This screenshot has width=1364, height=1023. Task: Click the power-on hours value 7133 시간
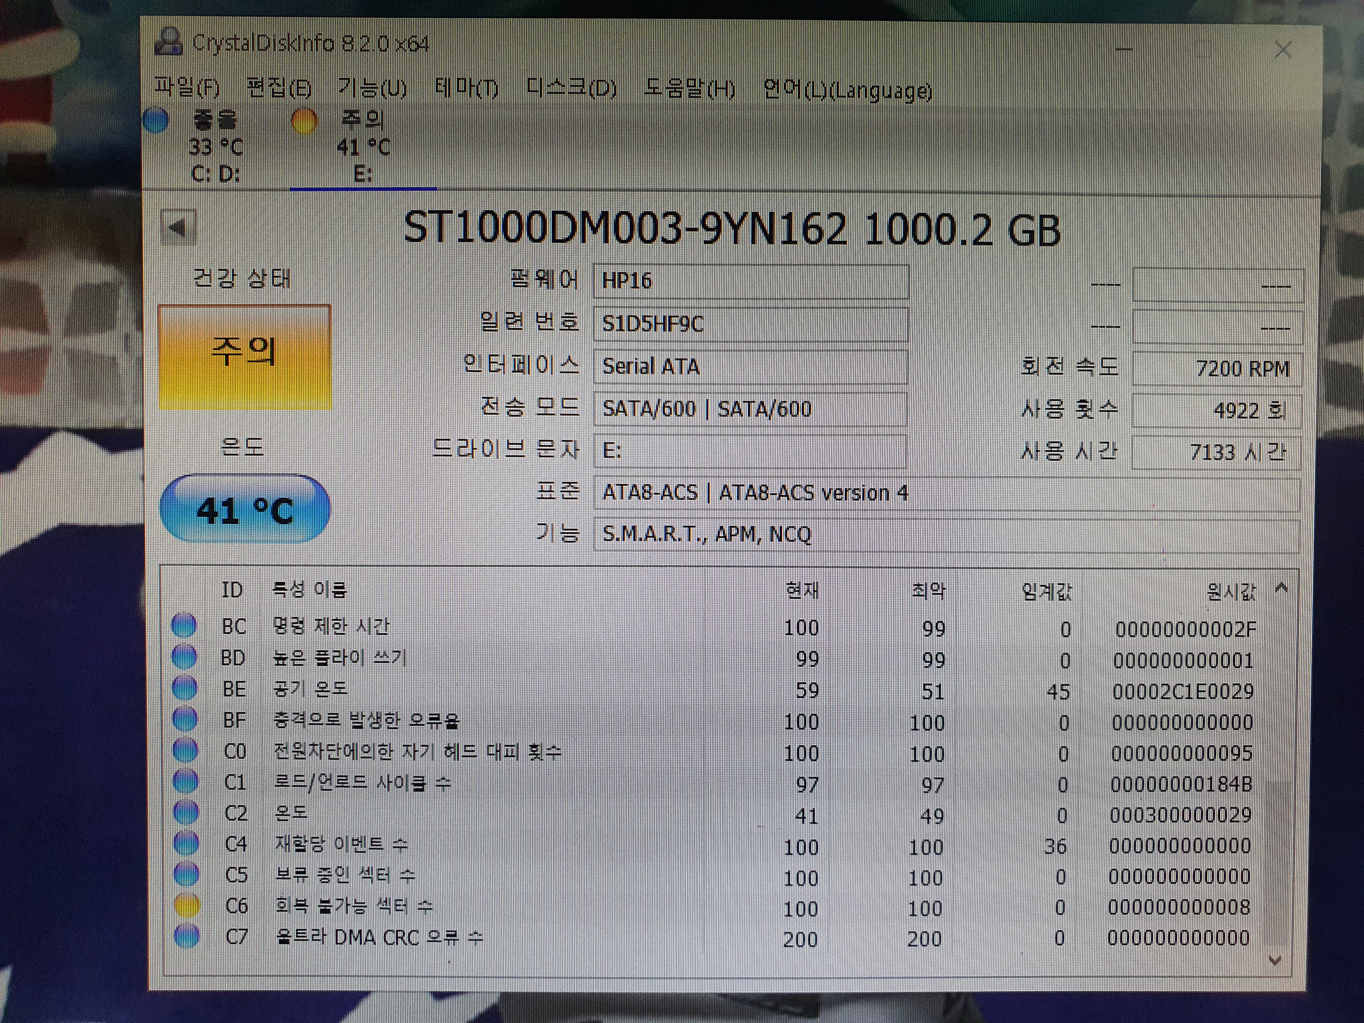tap(1217, 453)
